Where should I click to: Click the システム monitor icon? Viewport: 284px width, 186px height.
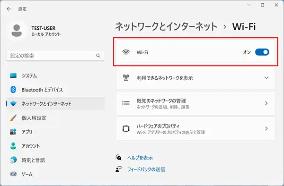pyautogui.click(x=13, y=76)
